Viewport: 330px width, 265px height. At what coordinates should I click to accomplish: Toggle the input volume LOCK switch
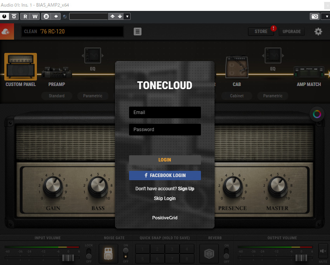(x=89, y=253)
